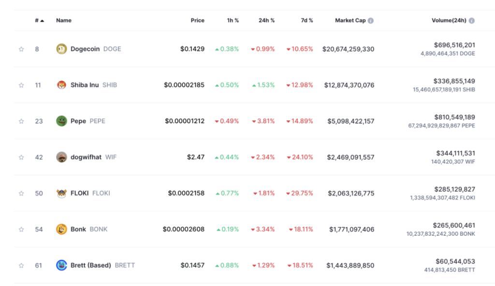Screen dimensions: 495x286
Task: Click Dogecoin volume $696,516,201
Action: [454, 45]
